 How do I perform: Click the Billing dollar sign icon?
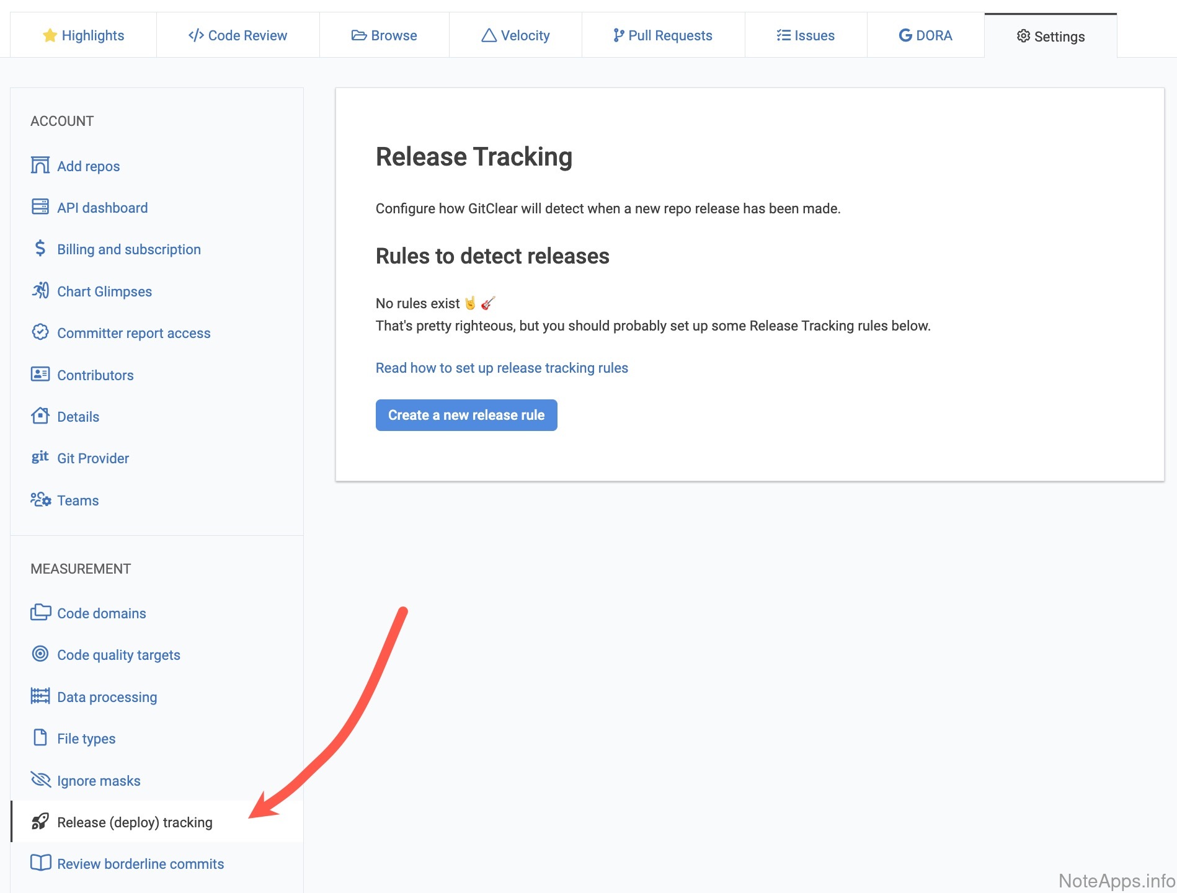pyautogui.click(x=40, y=249)
